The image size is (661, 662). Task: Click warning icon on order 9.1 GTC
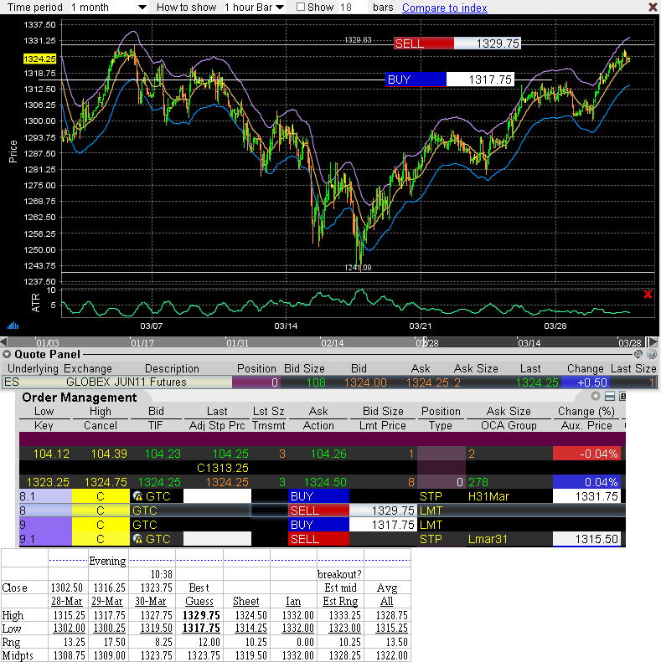137,539
